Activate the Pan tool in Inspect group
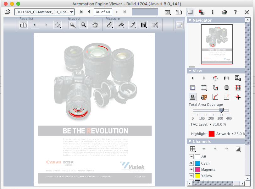255x189 pixels. [x=95, y=25]
